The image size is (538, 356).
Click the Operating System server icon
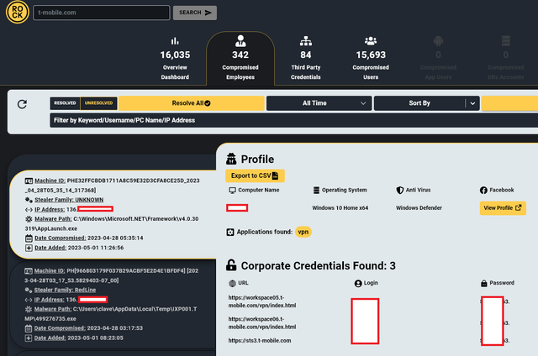point(316,190)
